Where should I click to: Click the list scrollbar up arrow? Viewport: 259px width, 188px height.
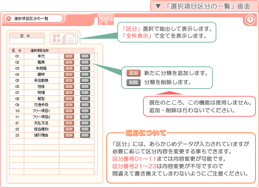tap(95, 55)
